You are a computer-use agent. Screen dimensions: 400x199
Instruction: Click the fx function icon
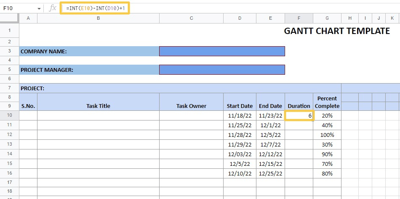coord(52,8)
